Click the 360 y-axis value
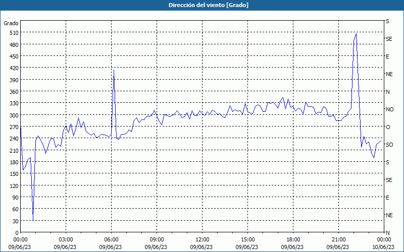The image size is (404, 252). (x=14, y=92)
